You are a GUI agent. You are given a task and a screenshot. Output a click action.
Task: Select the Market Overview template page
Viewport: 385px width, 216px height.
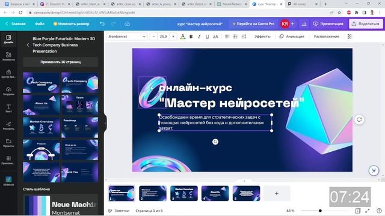coord(42,127)
